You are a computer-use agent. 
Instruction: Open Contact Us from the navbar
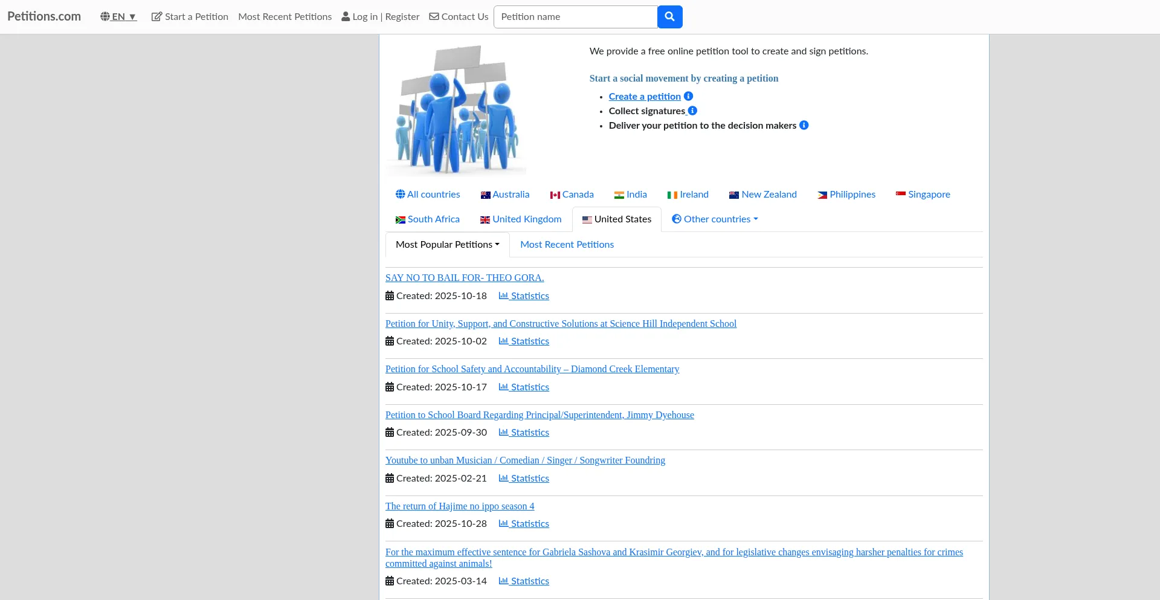[459, 17]
